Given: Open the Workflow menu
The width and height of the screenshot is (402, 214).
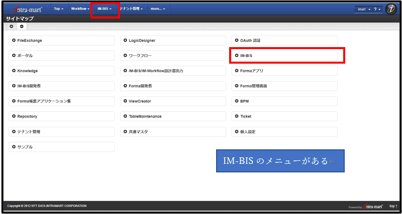Looking at the screenshot, I should pyautogui.click(x=80, y=9).
